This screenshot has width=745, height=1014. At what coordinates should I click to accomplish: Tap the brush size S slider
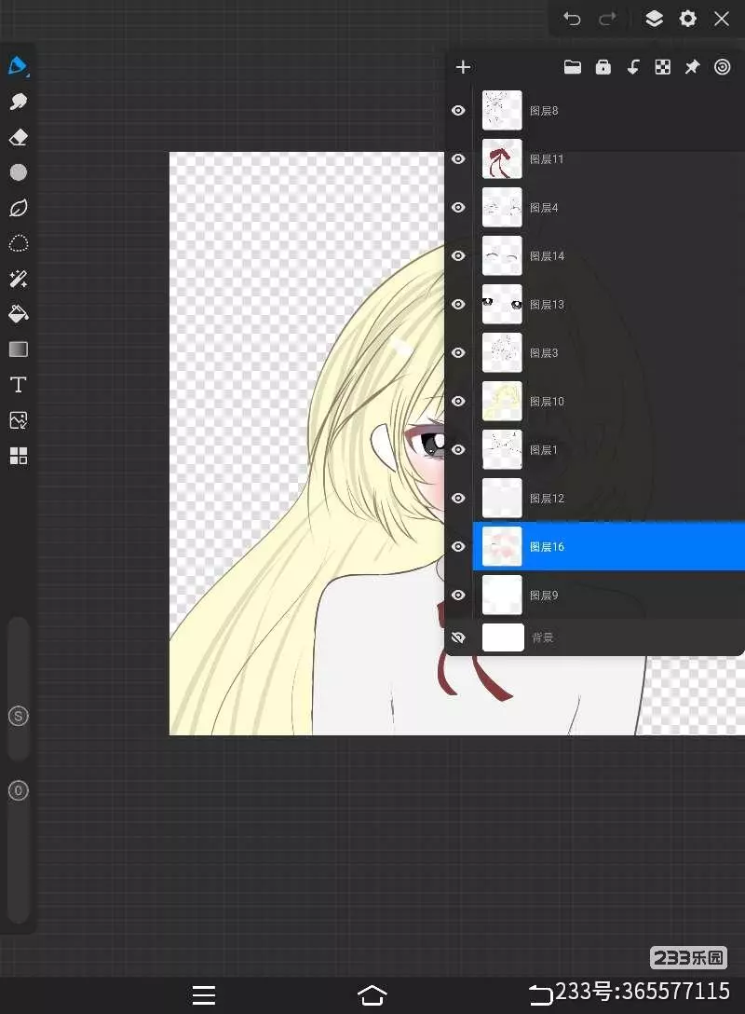coord(19,716)
